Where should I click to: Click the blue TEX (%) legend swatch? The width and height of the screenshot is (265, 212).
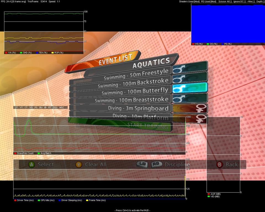37,53
